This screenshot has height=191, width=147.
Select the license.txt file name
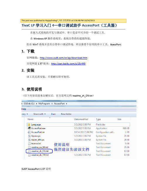tap(36, 143)
